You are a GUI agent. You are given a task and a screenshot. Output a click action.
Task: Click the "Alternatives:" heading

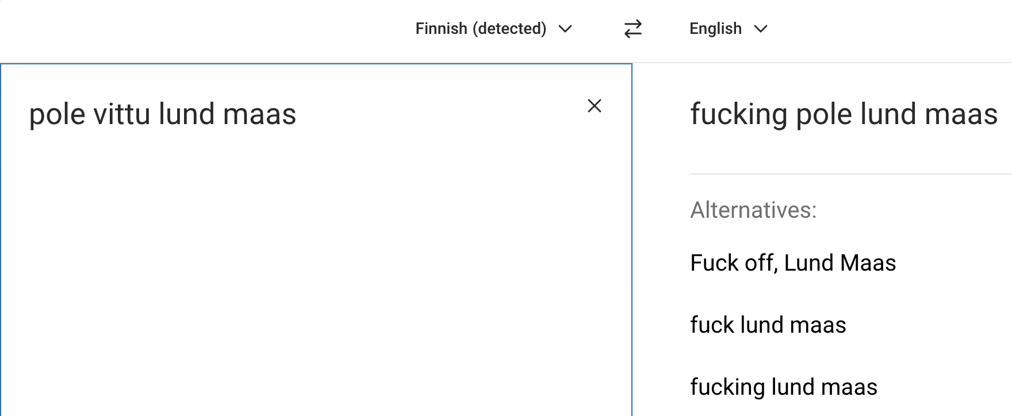coord(753,210)
